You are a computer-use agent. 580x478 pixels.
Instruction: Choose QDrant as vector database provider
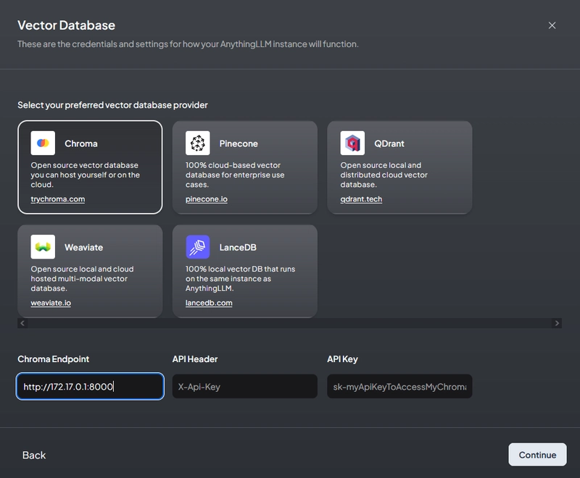399,167
